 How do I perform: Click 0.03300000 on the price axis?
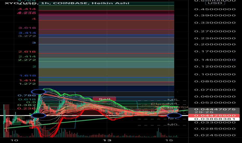215,122
